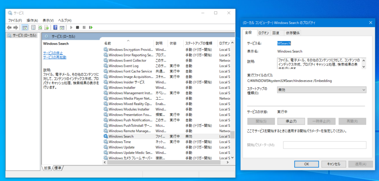Click the Export List toolbar icon
The height and width of the screenshot is (181, 379).
point(47,27)
